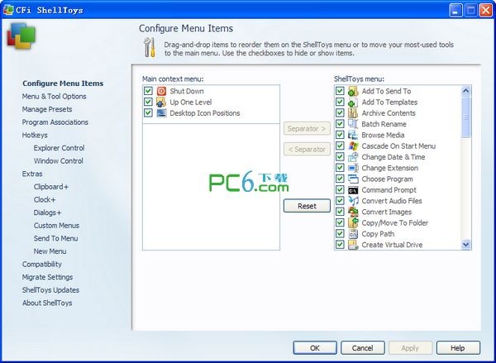
Task: Click the Batch Rename icon
Action: click(353, 124)
